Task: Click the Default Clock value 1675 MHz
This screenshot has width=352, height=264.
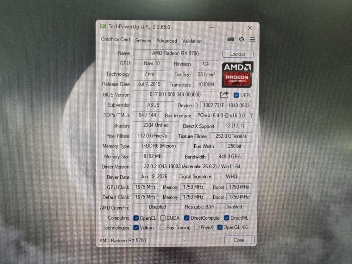Action: pyautogui.click(x=145, y=197)
